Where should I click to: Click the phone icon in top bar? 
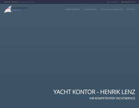[108, 2]
